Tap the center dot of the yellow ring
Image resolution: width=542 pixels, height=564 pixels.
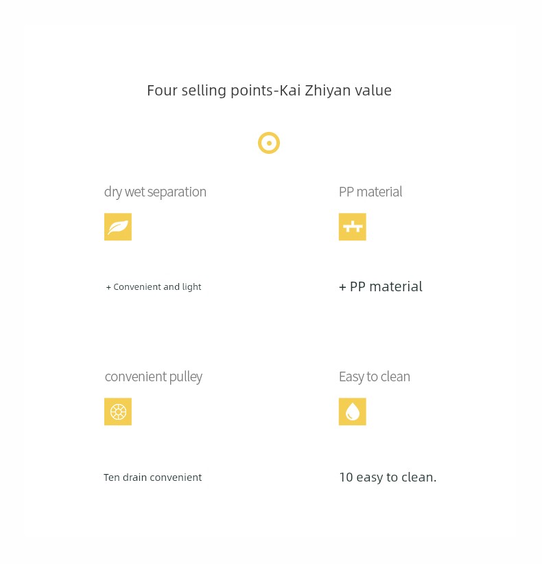pyautogui.click(x=269, y=143)
